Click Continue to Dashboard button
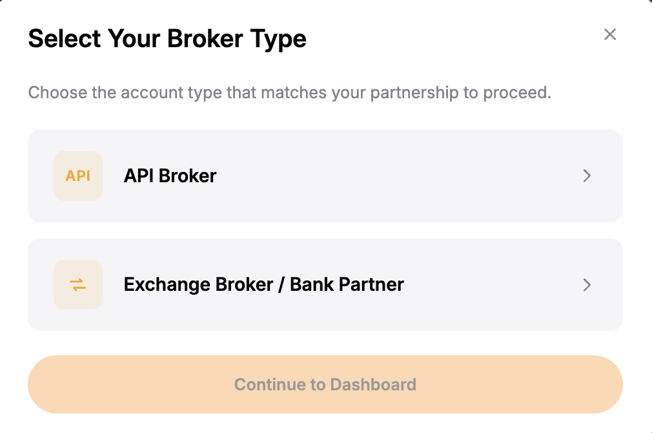Image resolution: width=652 pixels, height=433 pixels. (325, 385)
